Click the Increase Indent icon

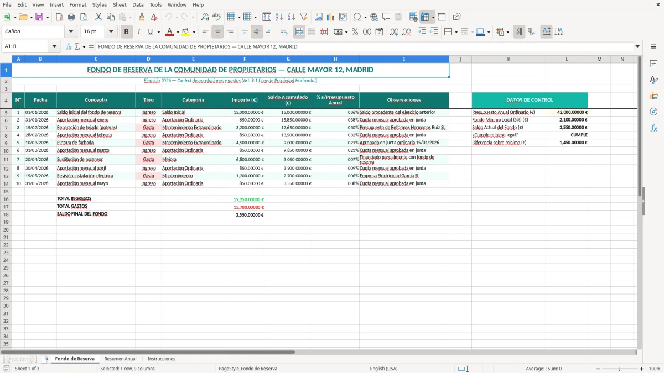click(422, 32)
